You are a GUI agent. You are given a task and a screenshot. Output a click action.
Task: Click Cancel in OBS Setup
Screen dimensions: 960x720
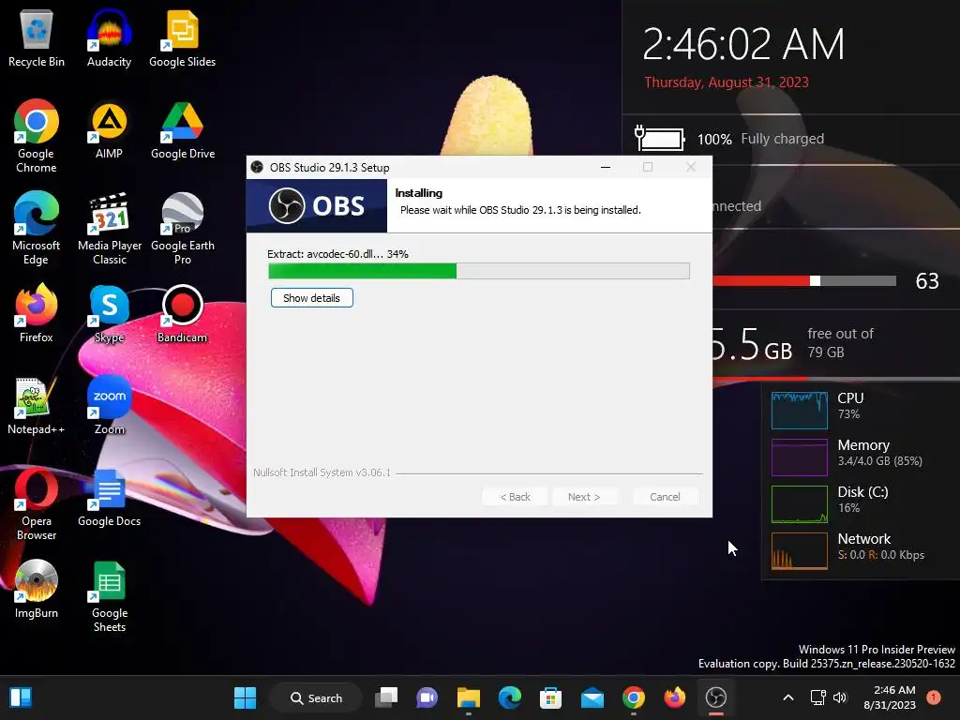pyautogui.click(x=665, y=497)
